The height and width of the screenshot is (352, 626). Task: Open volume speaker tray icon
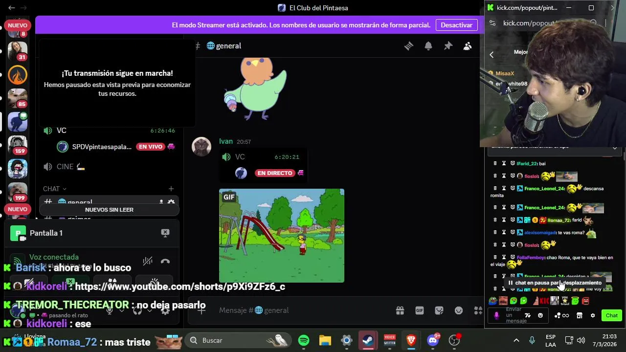click(581, 340)
